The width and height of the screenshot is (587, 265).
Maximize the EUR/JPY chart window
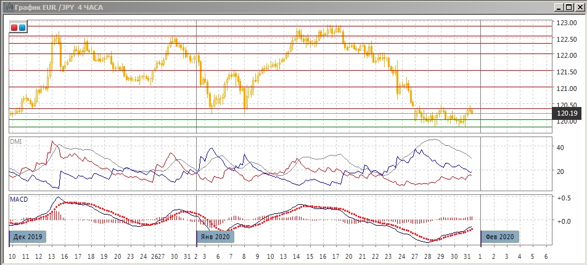569,6
